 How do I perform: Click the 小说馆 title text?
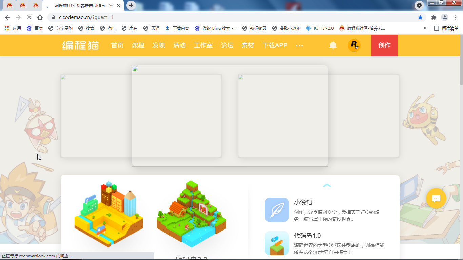click(x=303, y=202)
